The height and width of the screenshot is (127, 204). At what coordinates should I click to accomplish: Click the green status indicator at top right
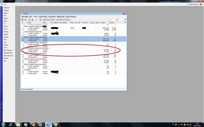[200, 4]
